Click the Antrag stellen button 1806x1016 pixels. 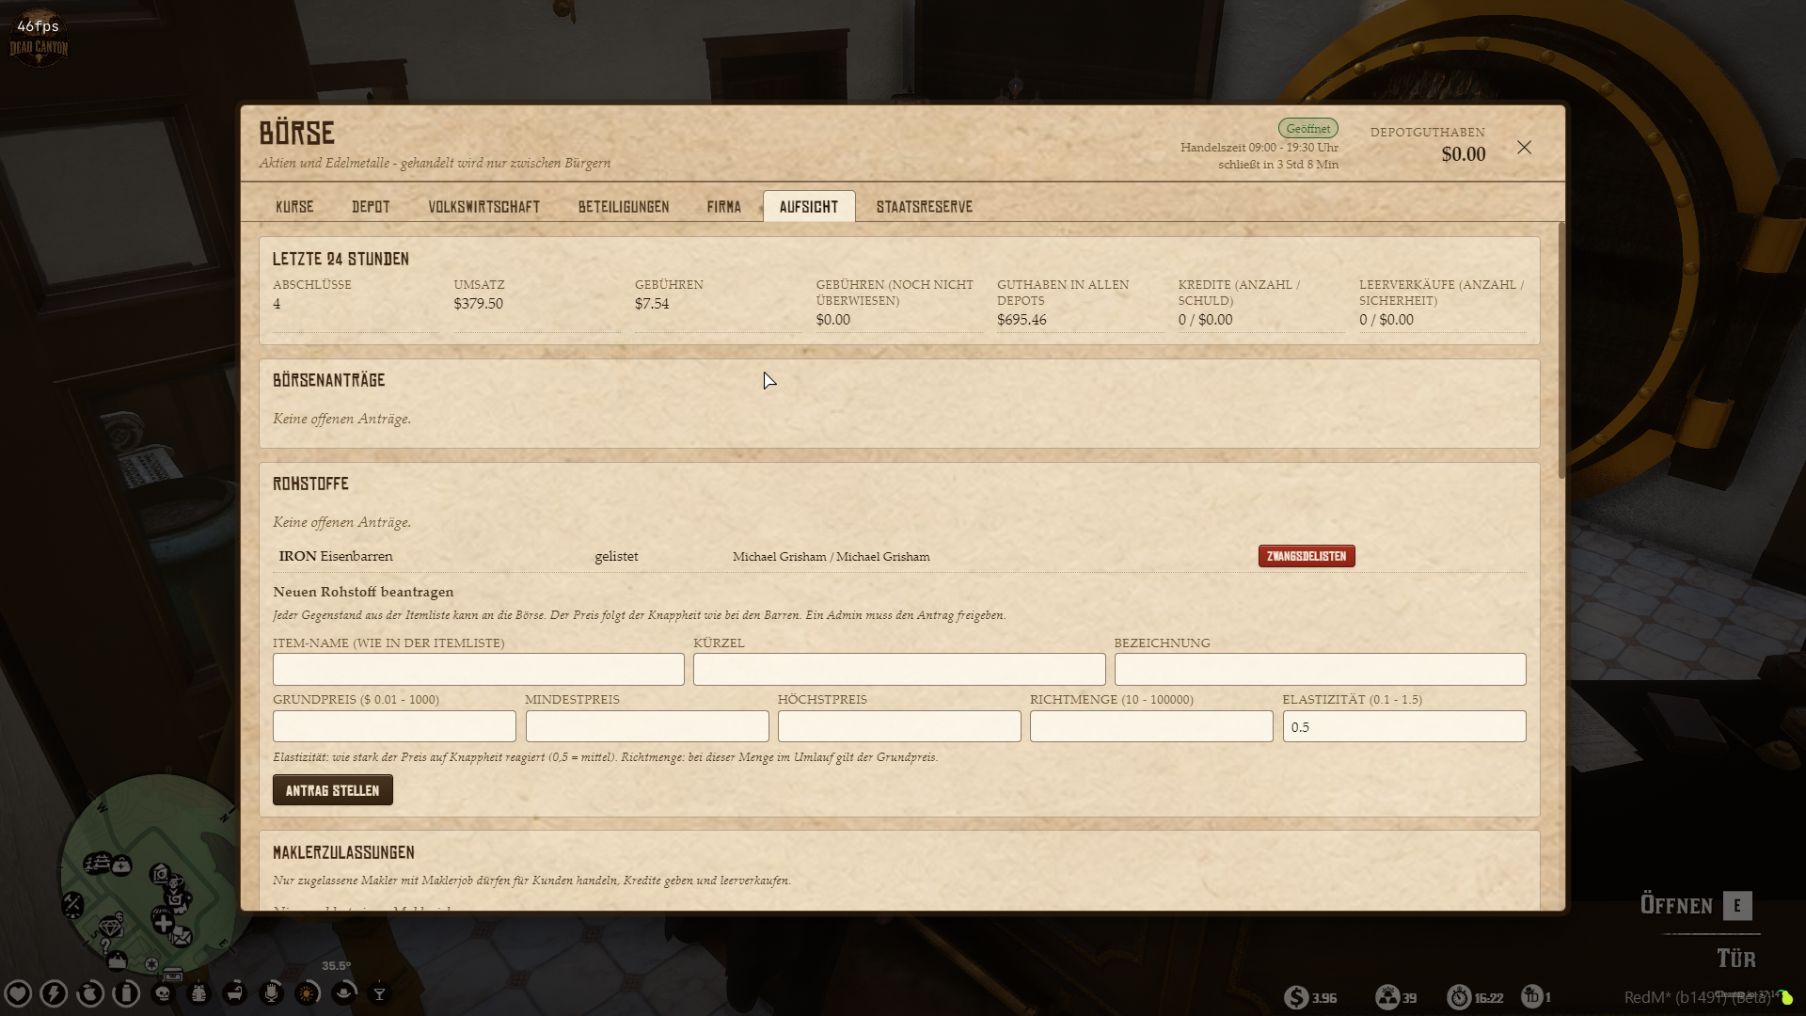(x=333, y=790)
